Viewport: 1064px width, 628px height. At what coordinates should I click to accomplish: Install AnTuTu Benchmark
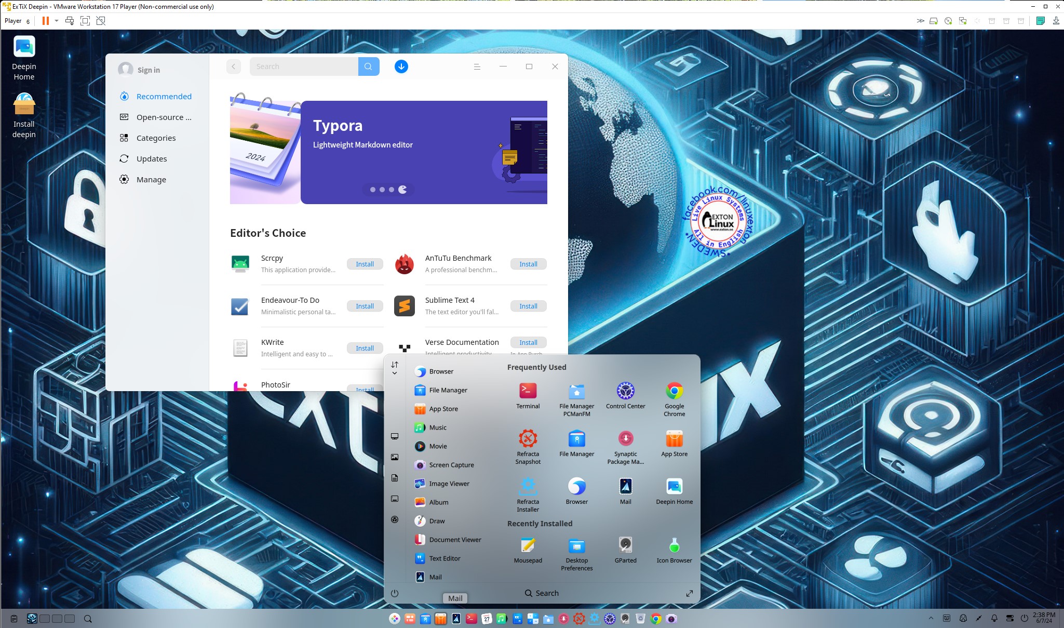(x=528, y=264)
